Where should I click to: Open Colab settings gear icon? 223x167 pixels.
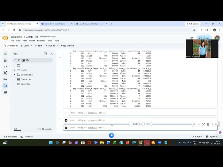coord(192,38)
